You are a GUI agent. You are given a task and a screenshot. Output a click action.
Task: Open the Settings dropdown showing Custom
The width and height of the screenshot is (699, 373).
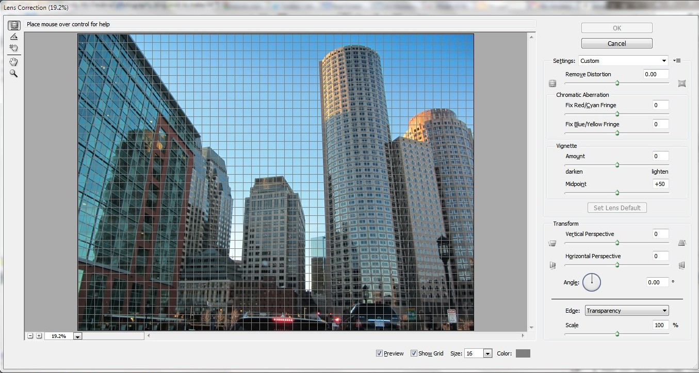click(x=664, y=60)
